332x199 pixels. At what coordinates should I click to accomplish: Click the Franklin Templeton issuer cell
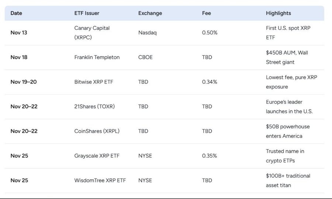point(97,57)
